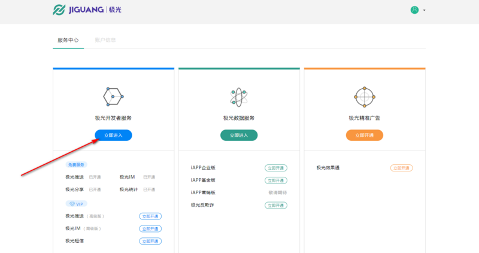479x253 pixels.
Task: Click 立即开通 for 极光推送 高级版
Action: (x=150, y=216)
